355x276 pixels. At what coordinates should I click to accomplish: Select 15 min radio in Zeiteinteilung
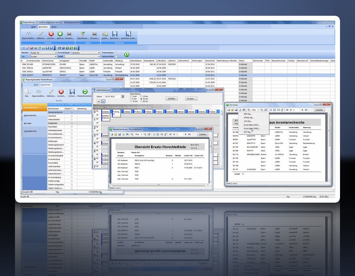[142, 96]
